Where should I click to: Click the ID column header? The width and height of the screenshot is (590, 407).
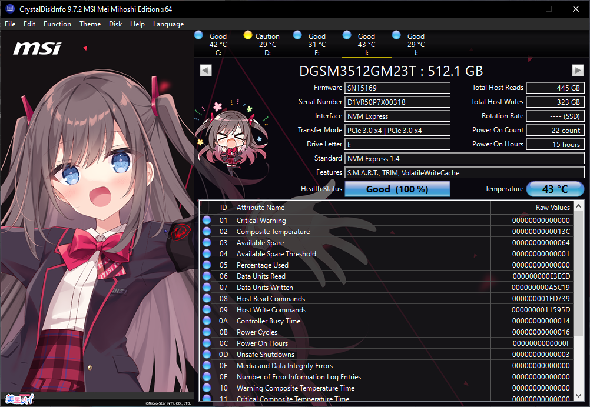tap(224, 208)
